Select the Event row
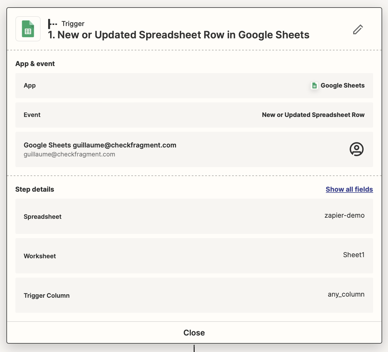Viewport: 388px width, 352px height. pyautogui.click(x=194, y=115)
